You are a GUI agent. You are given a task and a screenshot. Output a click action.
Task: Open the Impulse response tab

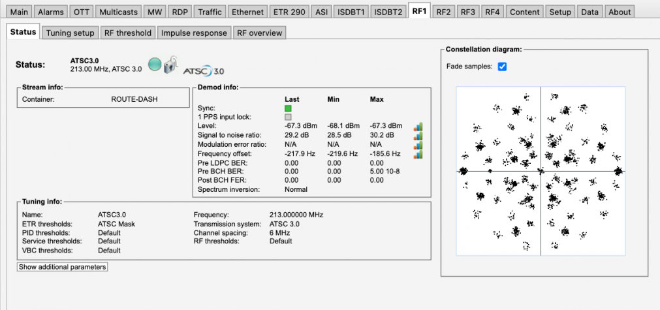pos(194,33)
